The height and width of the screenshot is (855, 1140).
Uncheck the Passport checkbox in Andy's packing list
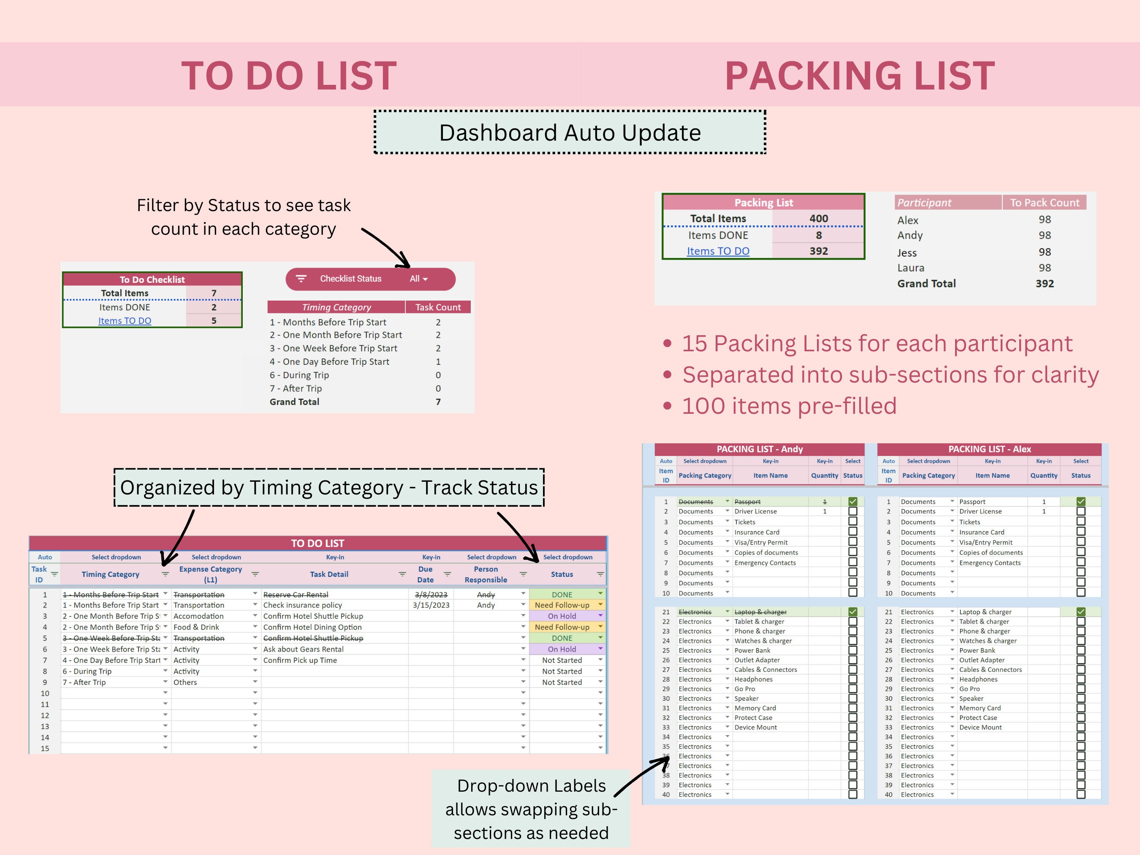[x=853, y=502]
